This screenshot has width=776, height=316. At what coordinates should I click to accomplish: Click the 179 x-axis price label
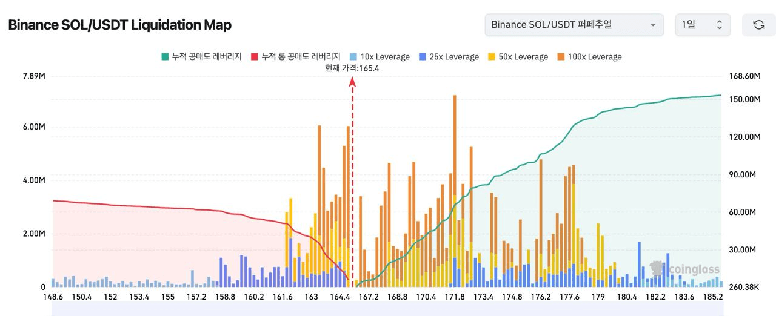[598, 297]
